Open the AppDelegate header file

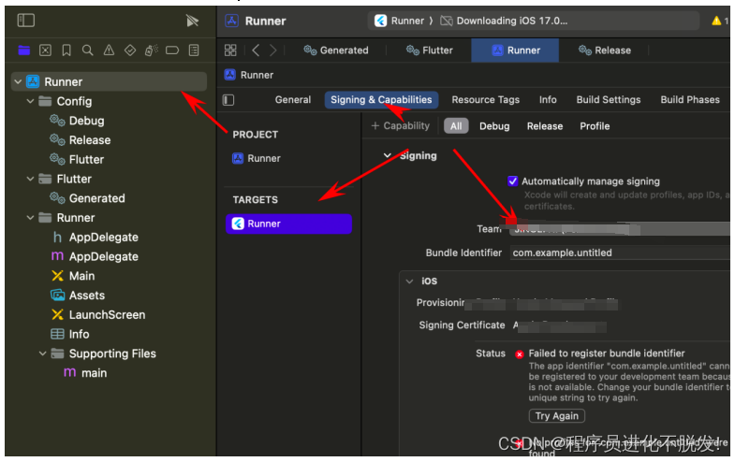tap(96, 238)
